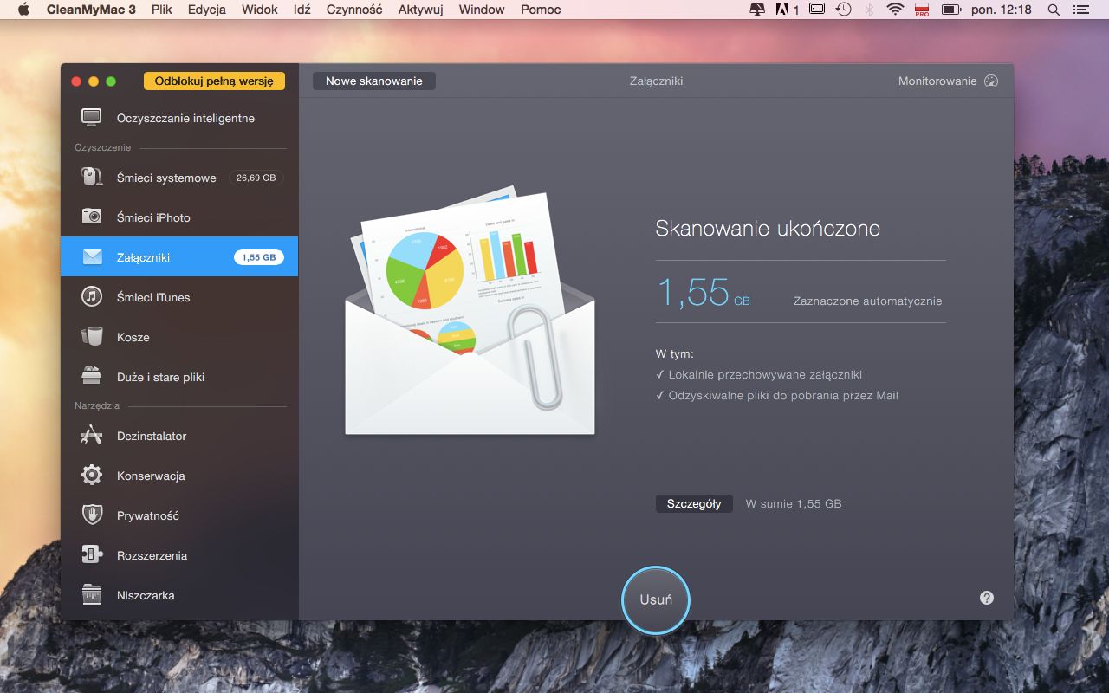1109x693 pixels.
Task: Select the Dezinstalator label
Action: click(152, 436)
